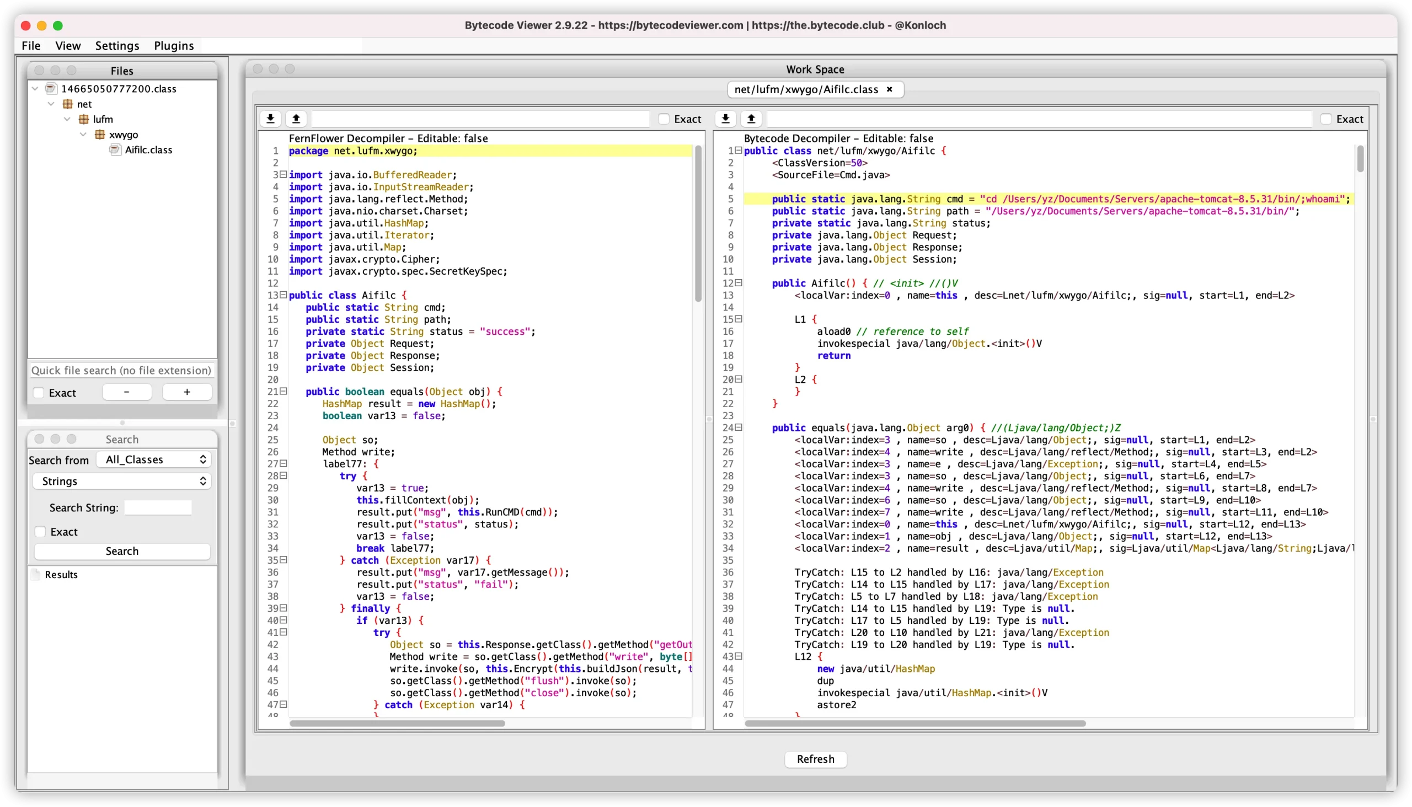
Task: Select the 14665050777200.class file icon
Action: (x=51, y=89)
